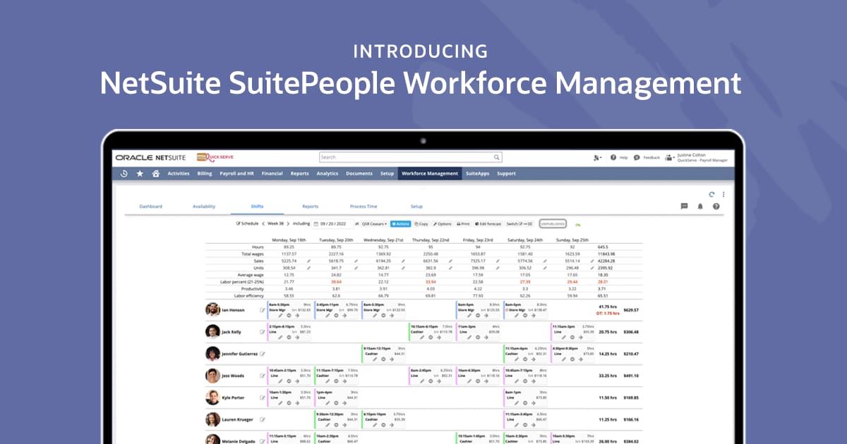Click edit icon beside Jack Kelly's name
Image resolution: width=847 pixels, height=444 pixels.
(x=263, y=331)
